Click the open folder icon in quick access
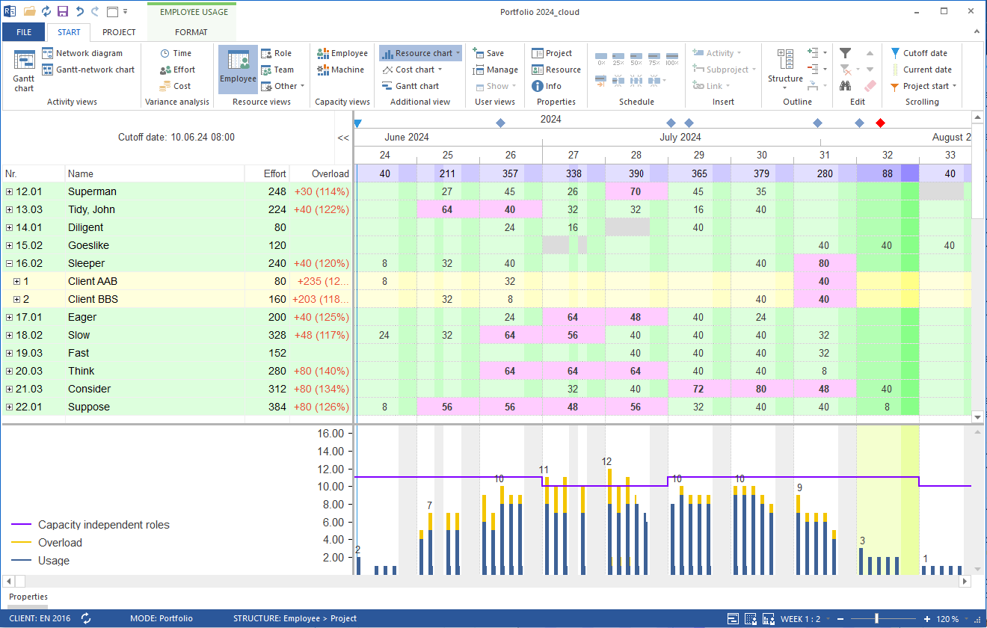987x628 pixels. pos(29,11)
